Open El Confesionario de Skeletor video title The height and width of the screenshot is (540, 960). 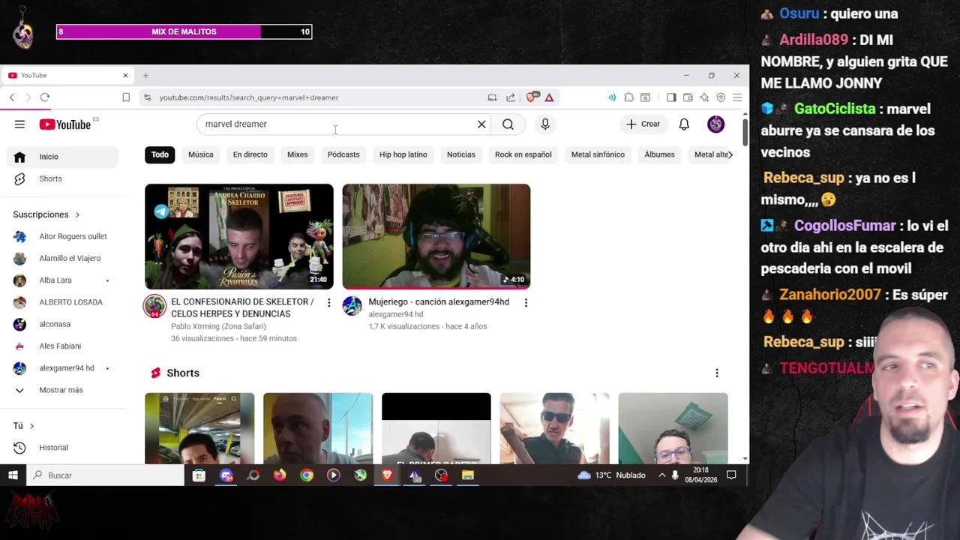click(x=242, y=307)
